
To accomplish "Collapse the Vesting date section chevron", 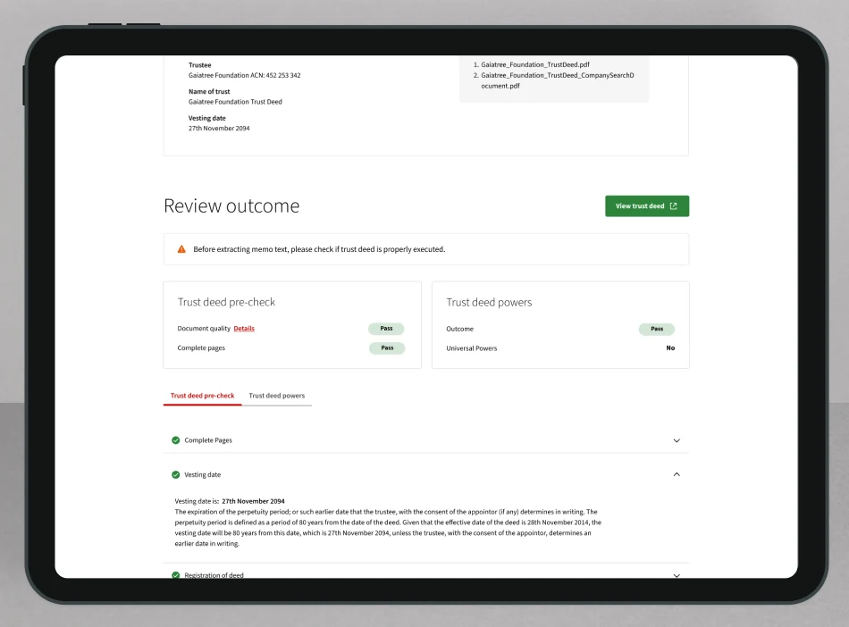I will [677, 474].
